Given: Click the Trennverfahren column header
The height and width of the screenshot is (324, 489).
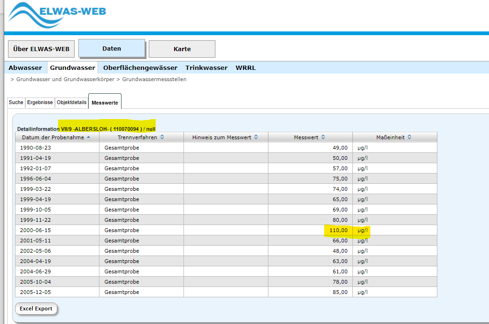Looking at the screenshot, I should 142,137.
